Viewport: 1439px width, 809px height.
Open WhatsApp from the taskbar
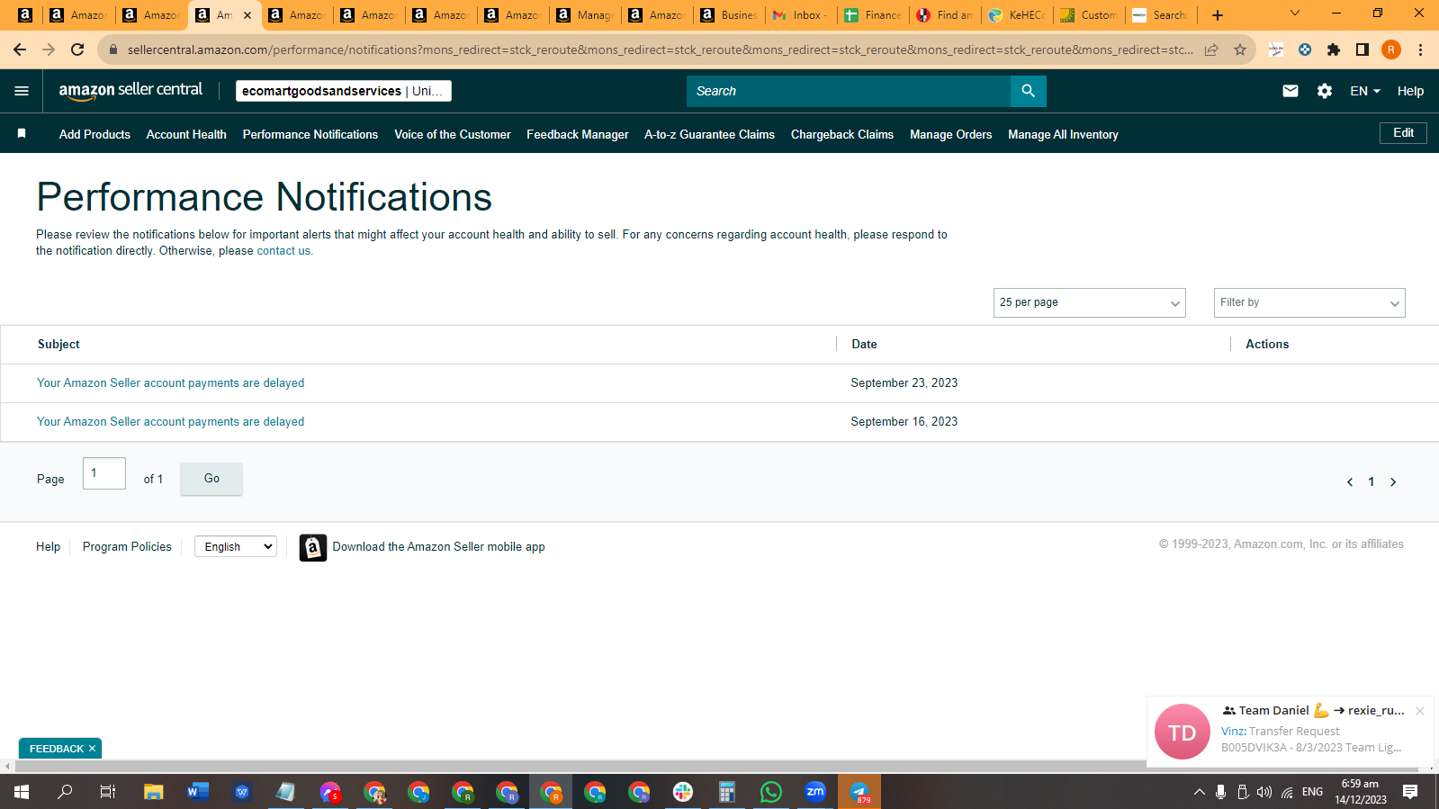pyautogui.click(x=771, y=792)
